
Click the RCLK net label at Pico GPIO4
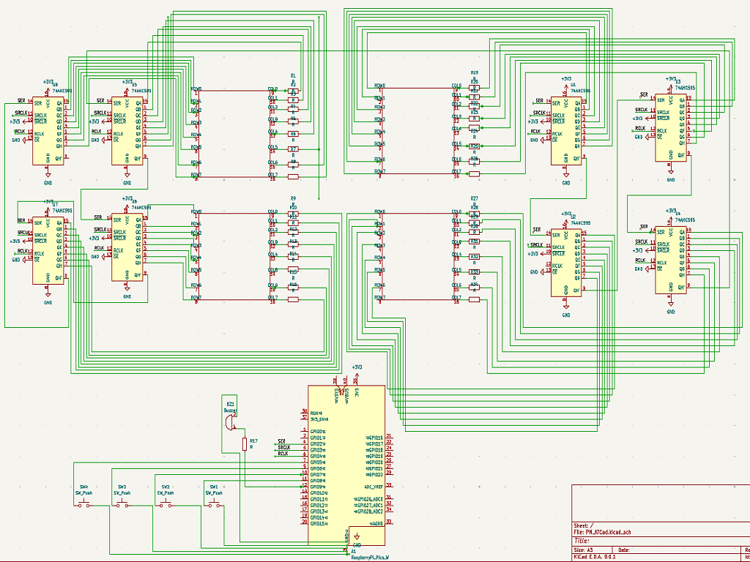pyautogui.click(x=283, y=454)
